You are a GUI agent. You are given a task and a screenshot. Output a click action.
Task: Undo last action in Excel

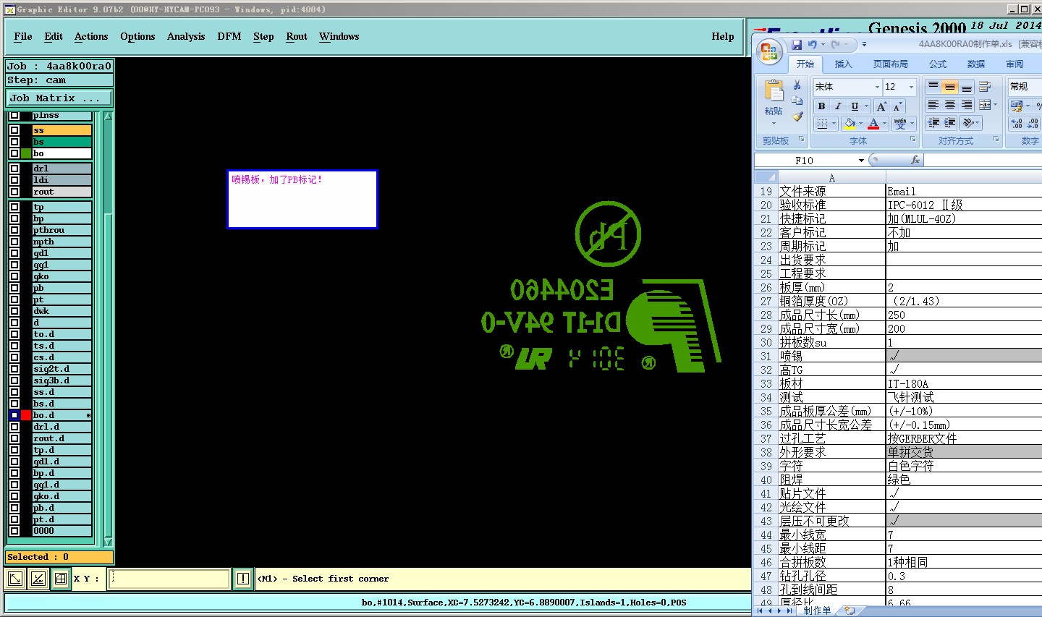(812, 45)
